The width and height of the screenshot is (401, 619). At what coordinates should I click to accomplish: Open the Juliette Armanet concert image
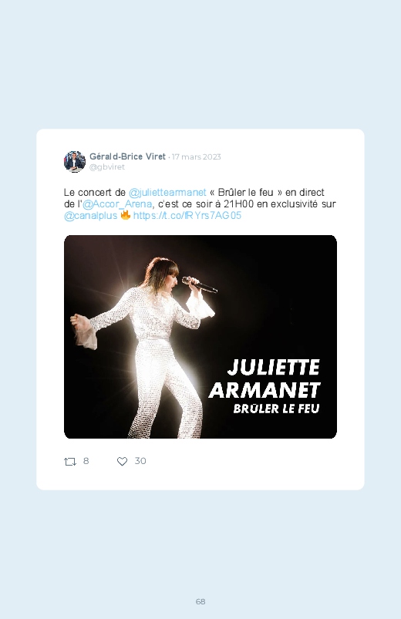point(200,337)
